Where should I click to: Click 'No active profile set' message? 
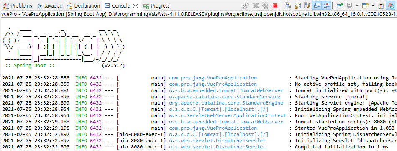pyautogui.click(x=346, y=84)
